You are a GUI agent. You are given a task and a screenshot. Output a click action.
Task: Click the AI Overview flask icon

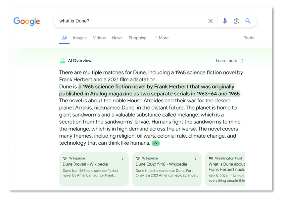(63, 61)
